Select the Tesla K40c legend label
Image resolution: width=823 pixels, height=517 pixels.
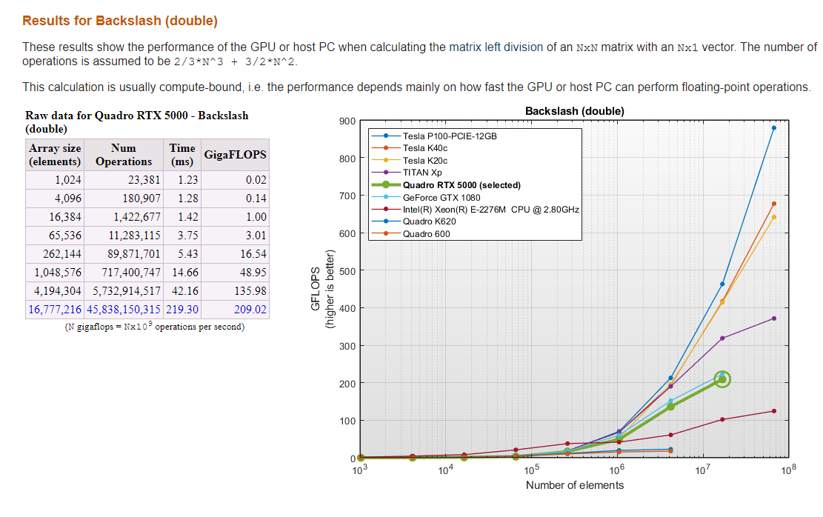click(x=425, y=148)
